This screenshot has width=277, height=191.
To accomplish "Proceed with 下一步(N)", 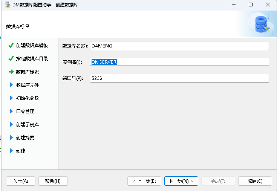I will point(181,181).
